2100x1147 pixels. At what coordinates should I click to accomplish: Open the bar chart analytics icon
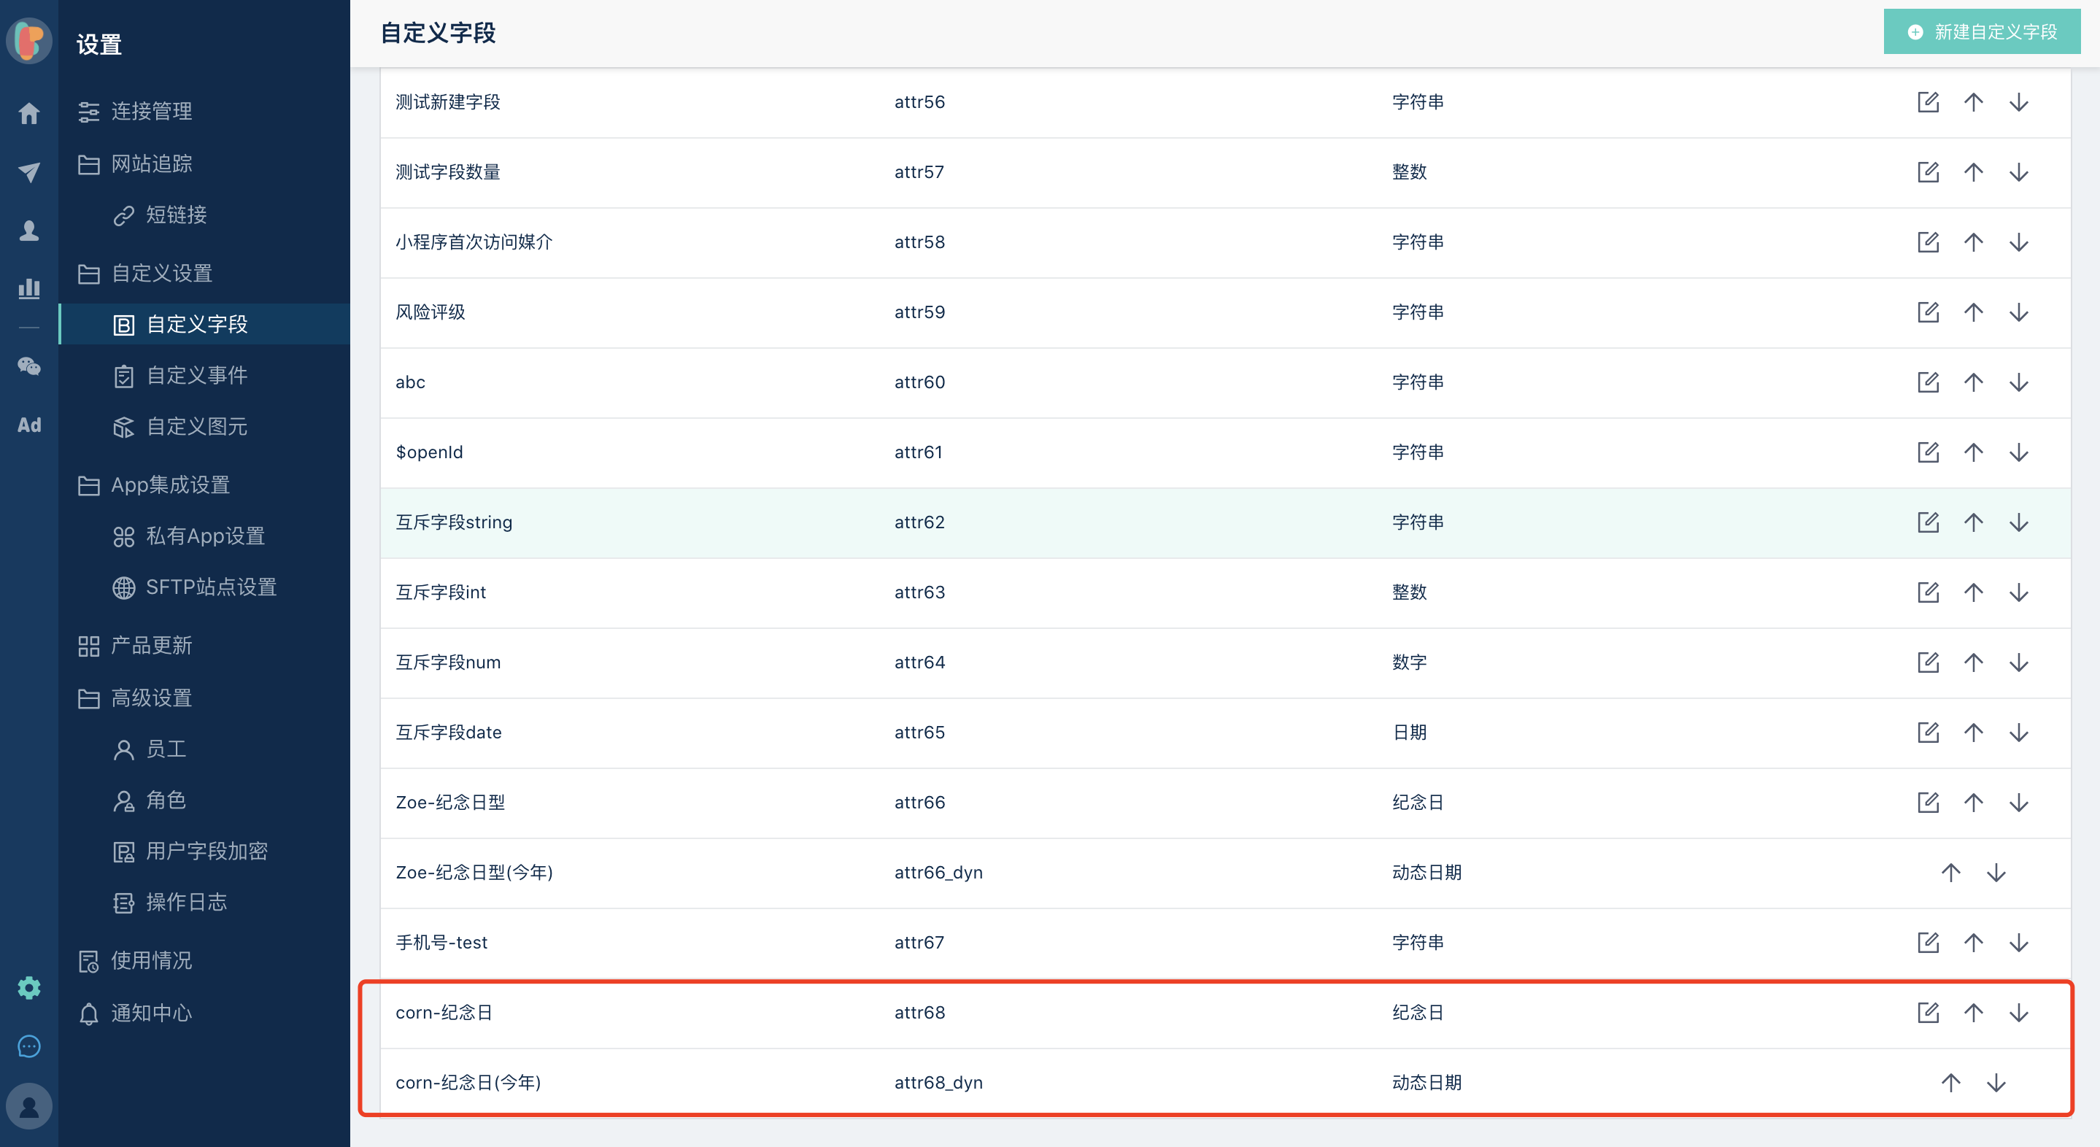coord(29,287)
